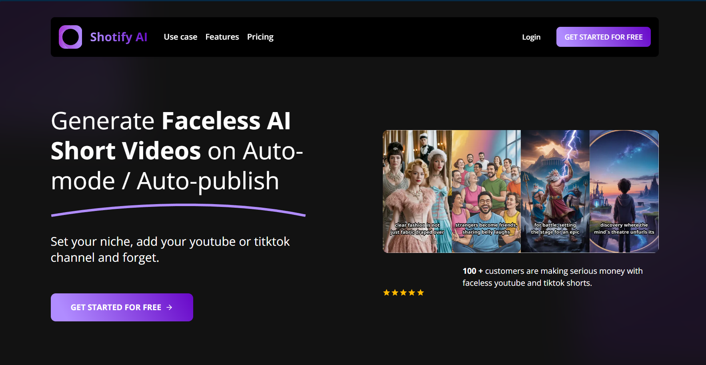This screenshot has width=706, height=365.
Task: Open the fashion-themed video thumbnail
Action: click(x=417, y=191)
